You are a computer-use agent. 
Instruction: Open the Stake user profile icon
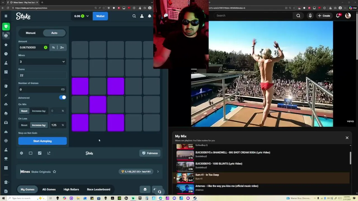point(142,16)
